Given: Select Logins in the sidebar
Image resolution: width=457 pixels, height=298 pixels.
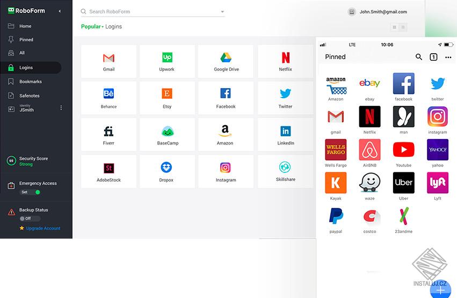Looking at the screenshot, I should [31, 68].
